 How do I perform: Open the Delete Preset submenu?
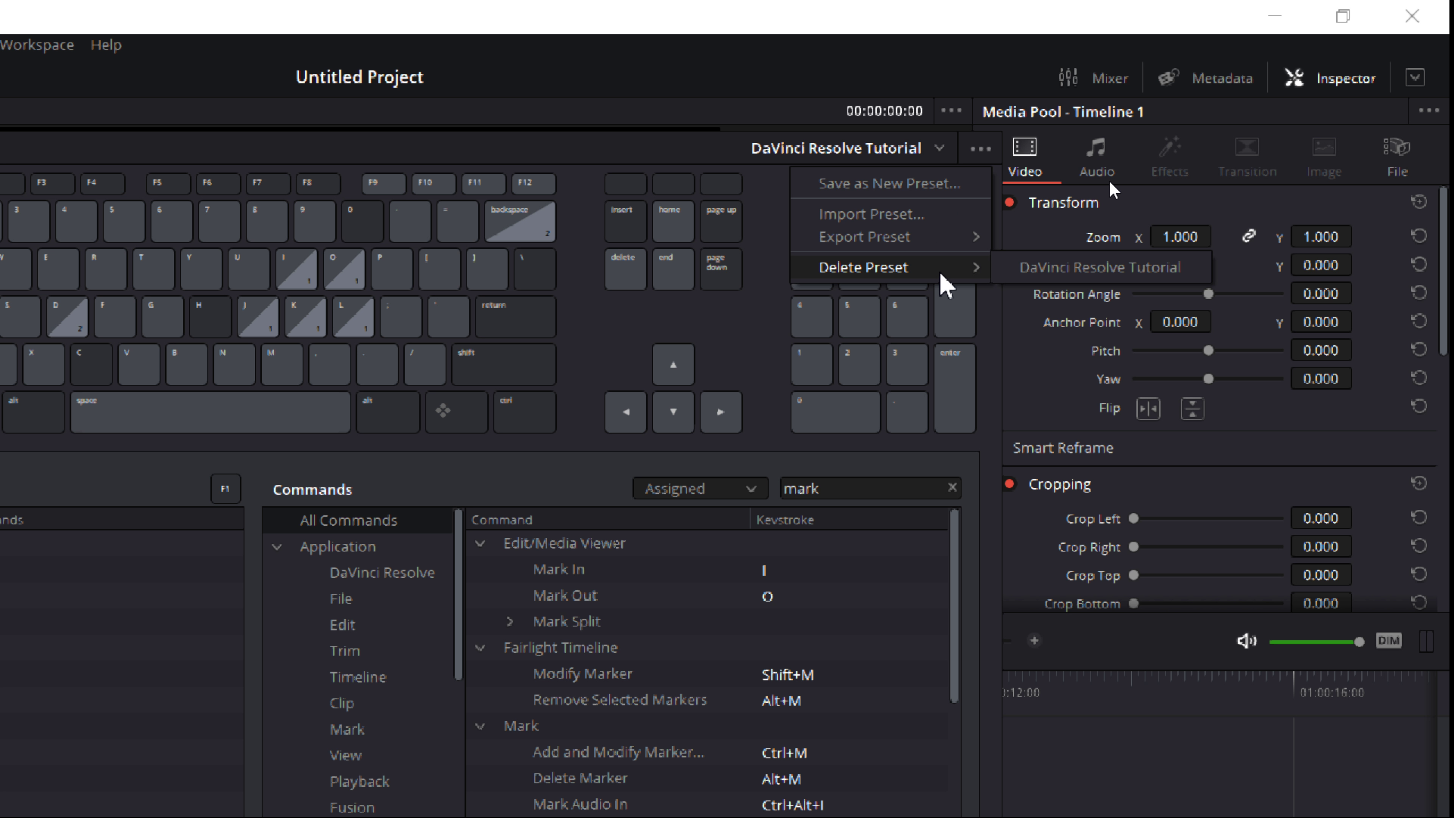(889, 267)
